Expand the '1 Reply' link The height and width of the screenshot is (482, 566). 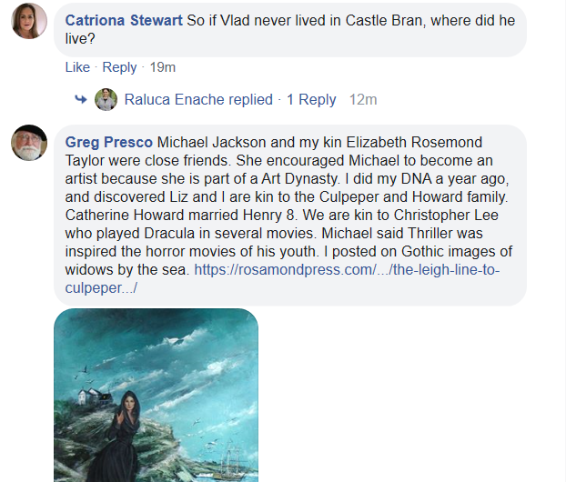coord(311,99)
